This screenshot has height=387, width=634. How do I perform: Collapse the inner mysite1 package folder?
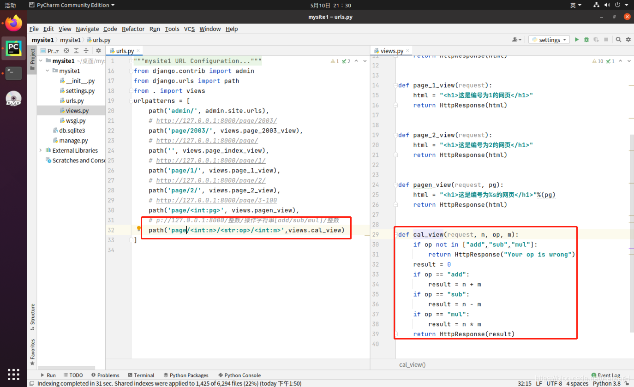pos(48,71)
